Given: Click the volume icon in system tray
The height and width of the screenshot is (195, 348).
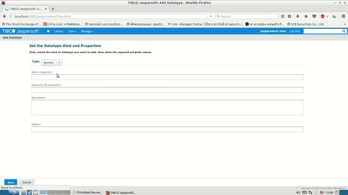Looking at the screenshot, I should point(299,193).
